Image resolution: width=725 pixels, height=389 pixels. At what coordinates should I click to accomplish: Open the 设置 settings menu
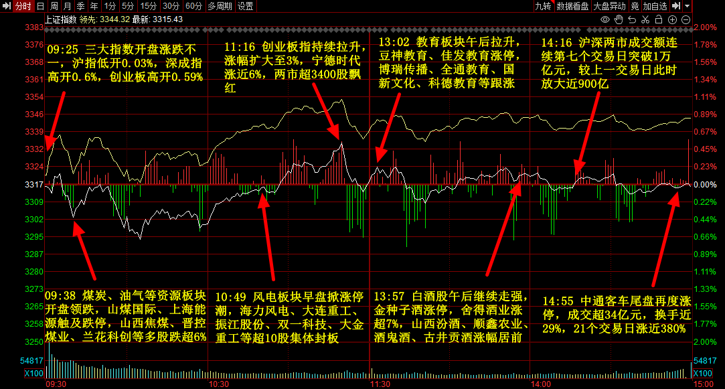(x=246, y=6)
